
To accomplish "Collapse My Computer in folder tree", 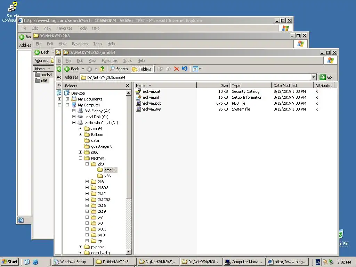I will tap(67, 105).
